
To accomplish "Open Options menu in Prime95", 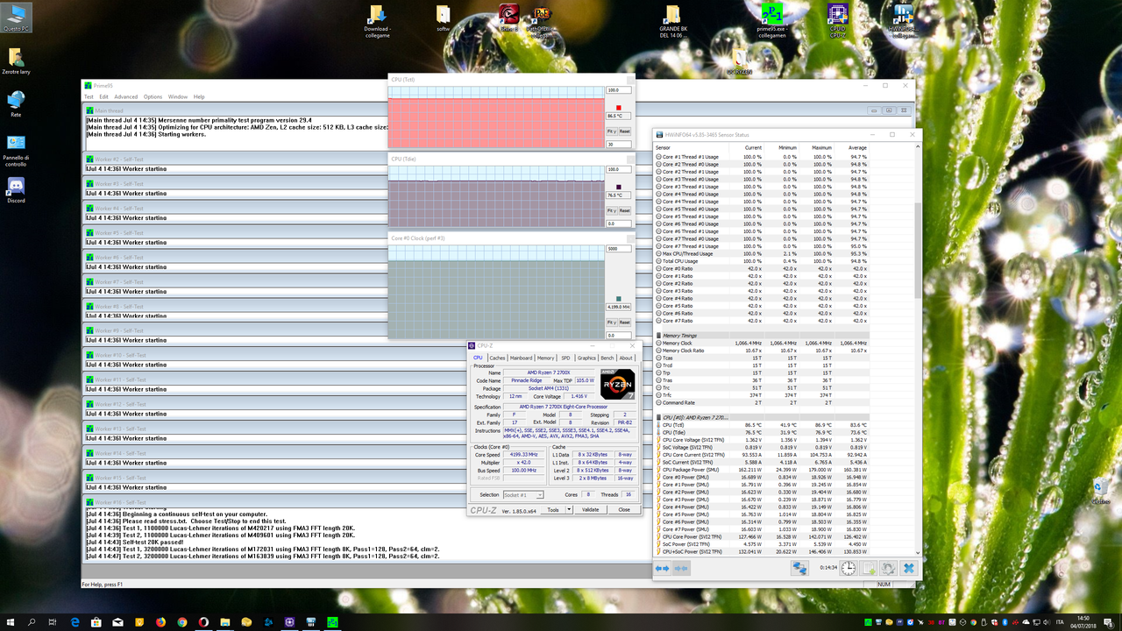I will (153, 96).
